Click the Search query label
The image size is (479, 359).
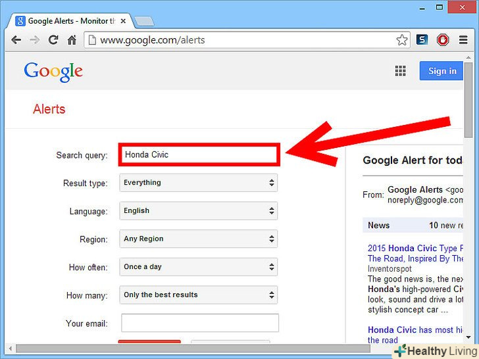[x=82, y=155]
